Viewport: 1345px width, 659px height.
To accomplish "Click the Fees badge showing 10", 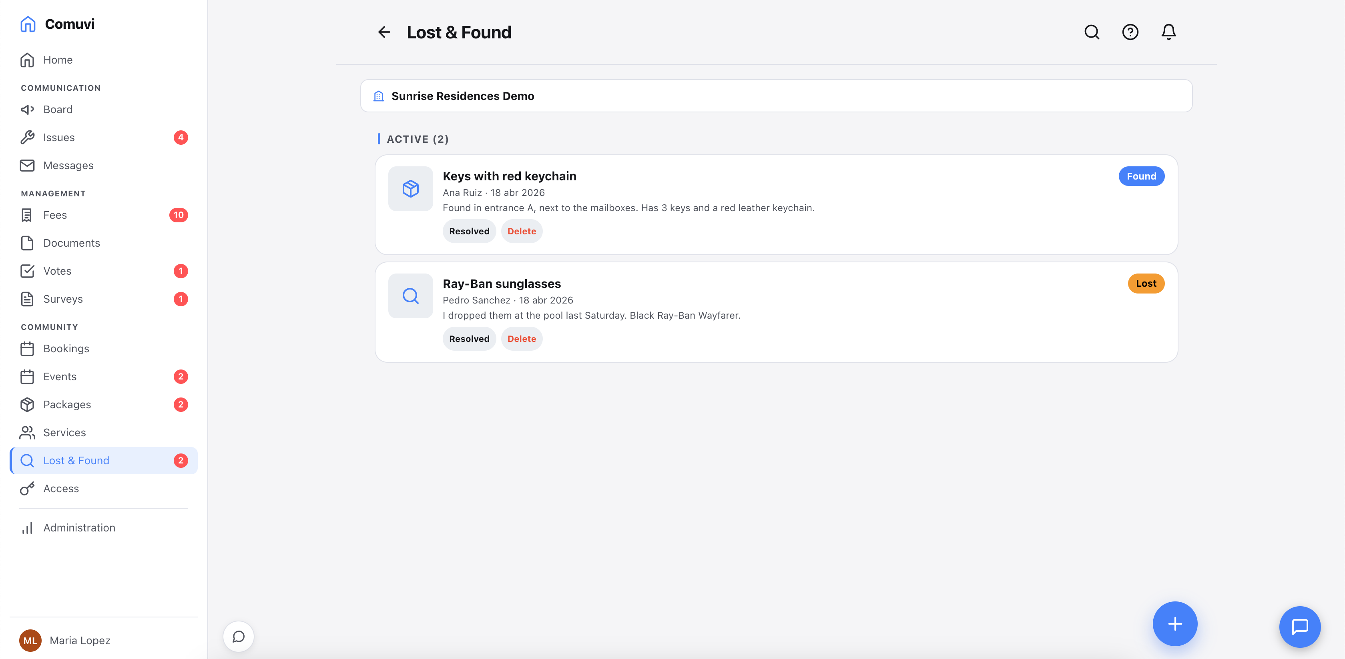I will tap(179, 215).
